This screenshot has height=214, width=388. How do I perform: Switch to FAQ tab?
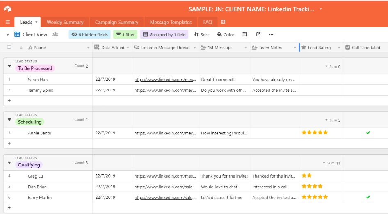tap(208, 22)
